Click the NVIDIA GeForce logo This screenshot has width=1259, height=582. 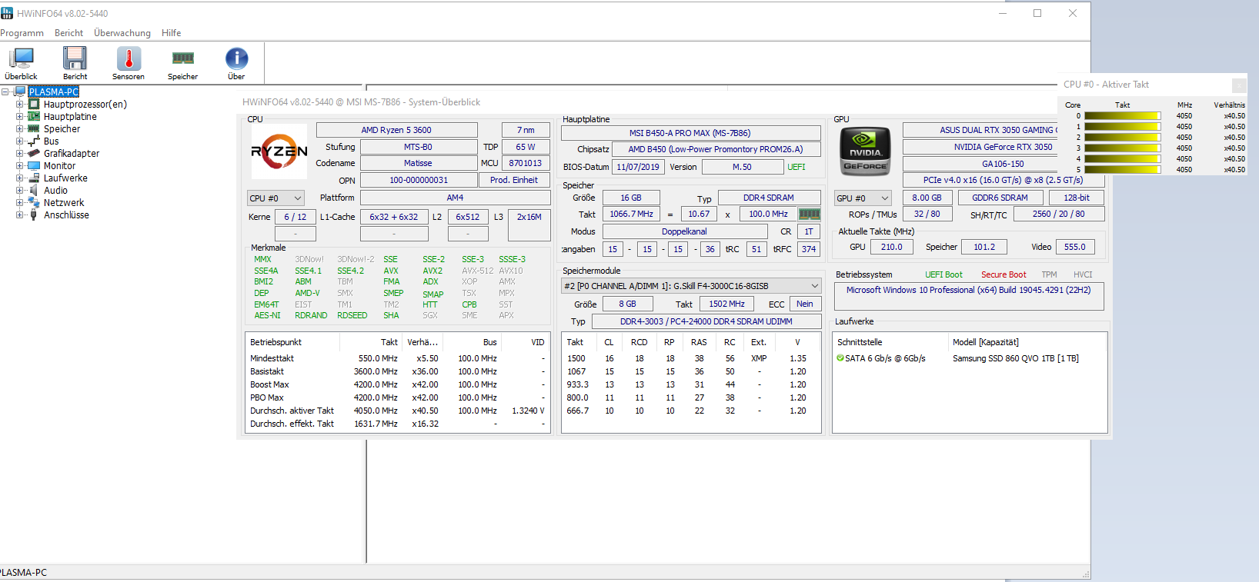pyautogui.click(x=866, y=151)
